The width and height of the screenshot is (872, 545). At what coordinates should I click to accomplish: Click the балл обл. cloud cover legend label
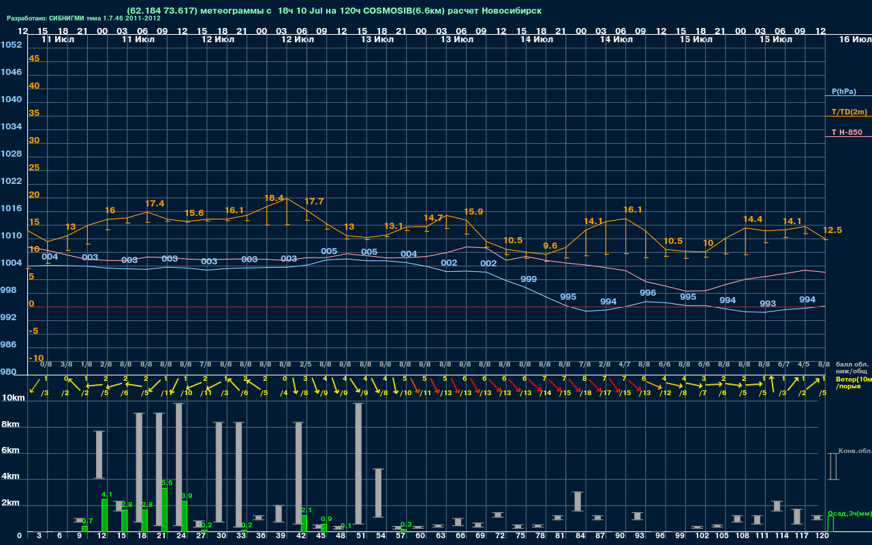point(852,364)
